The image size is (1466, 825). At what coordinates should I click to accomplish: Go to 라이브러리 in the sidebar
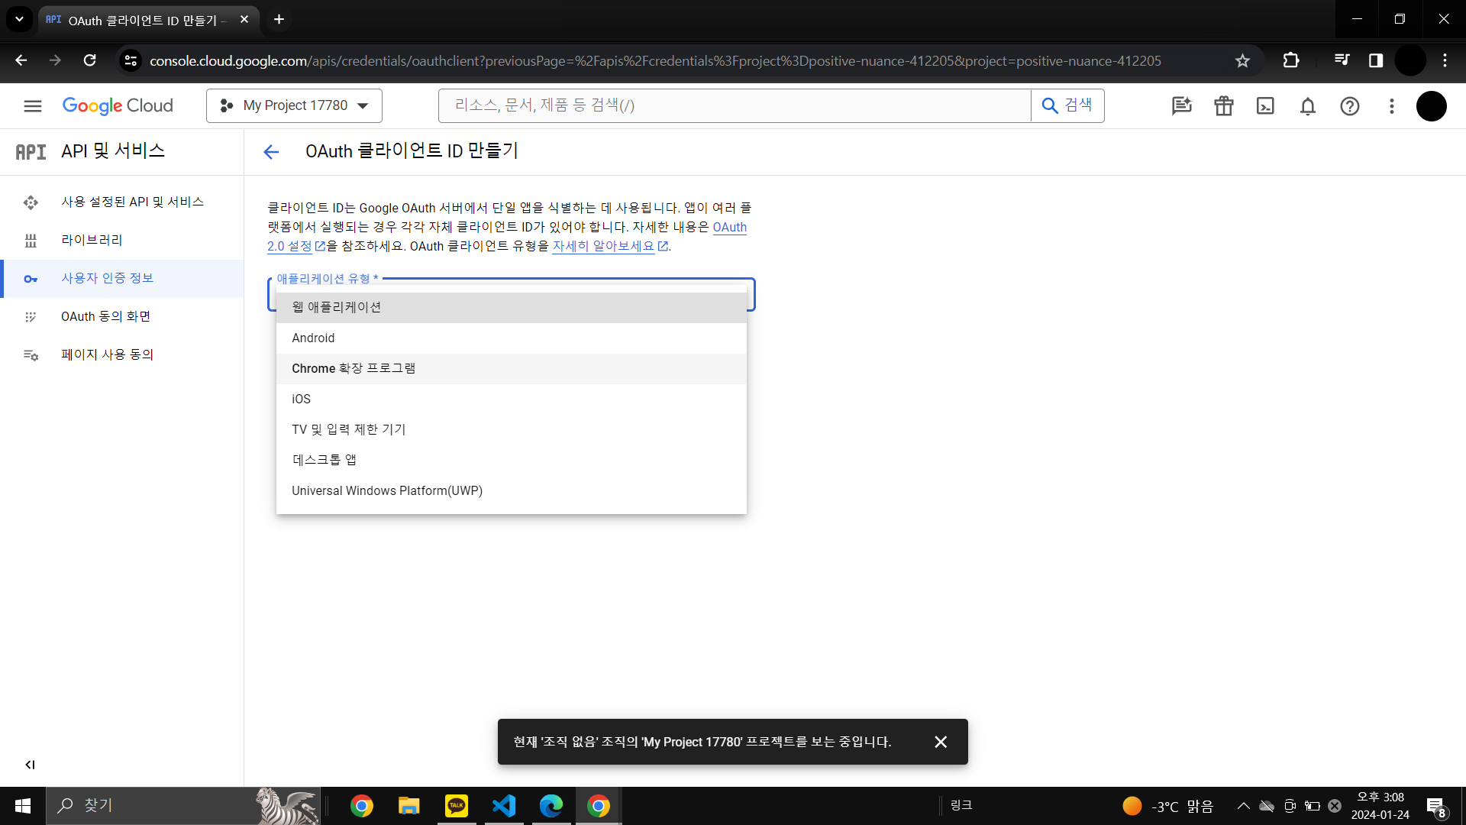tap(92, 240)
